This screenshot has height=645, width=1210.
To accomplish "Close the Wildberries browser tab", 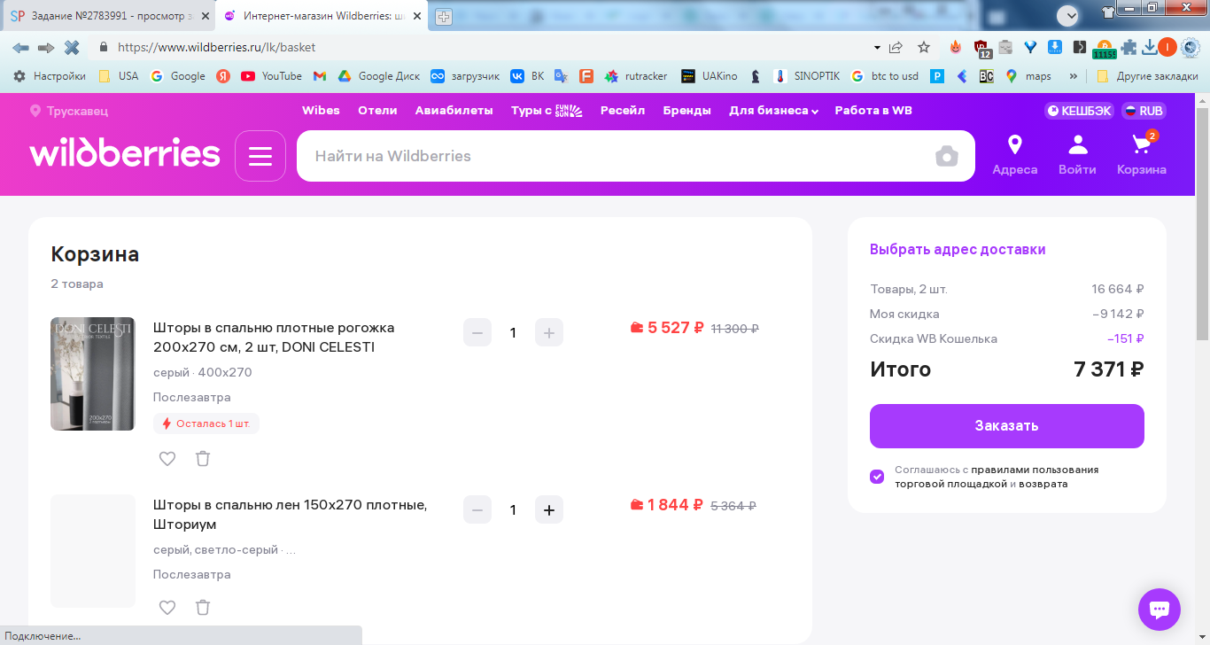I will click(x=416, y=16).
